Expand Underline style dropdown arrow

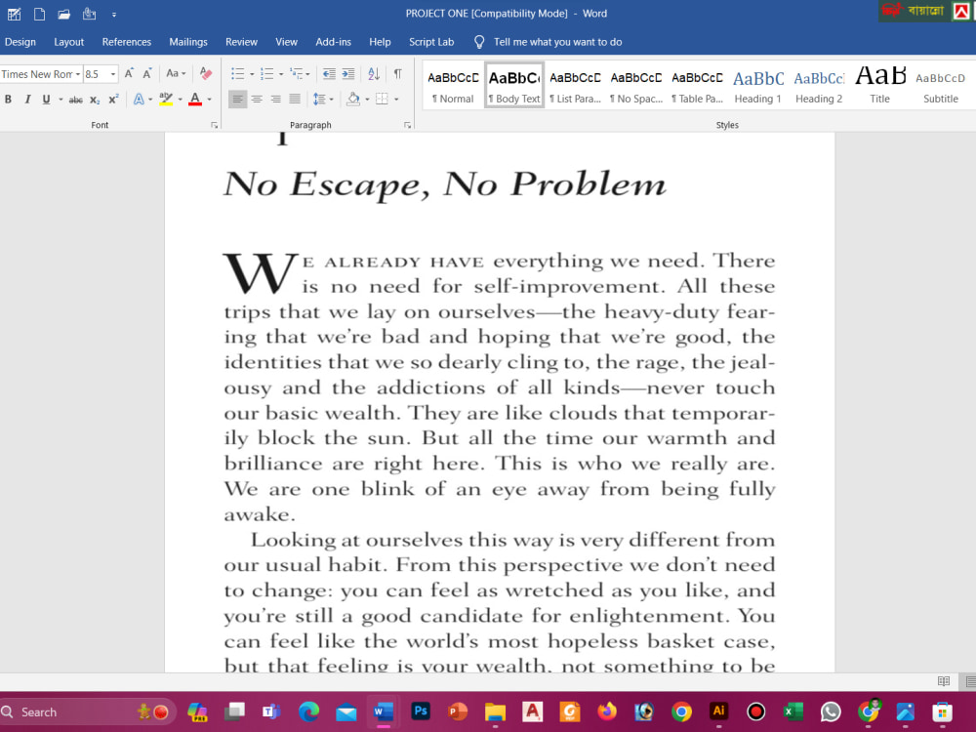pyautogui.click(x=61, y=99)
